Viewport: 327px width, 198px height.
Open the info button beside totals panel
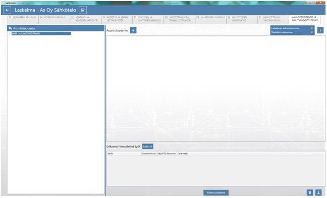tap(320, 30)
